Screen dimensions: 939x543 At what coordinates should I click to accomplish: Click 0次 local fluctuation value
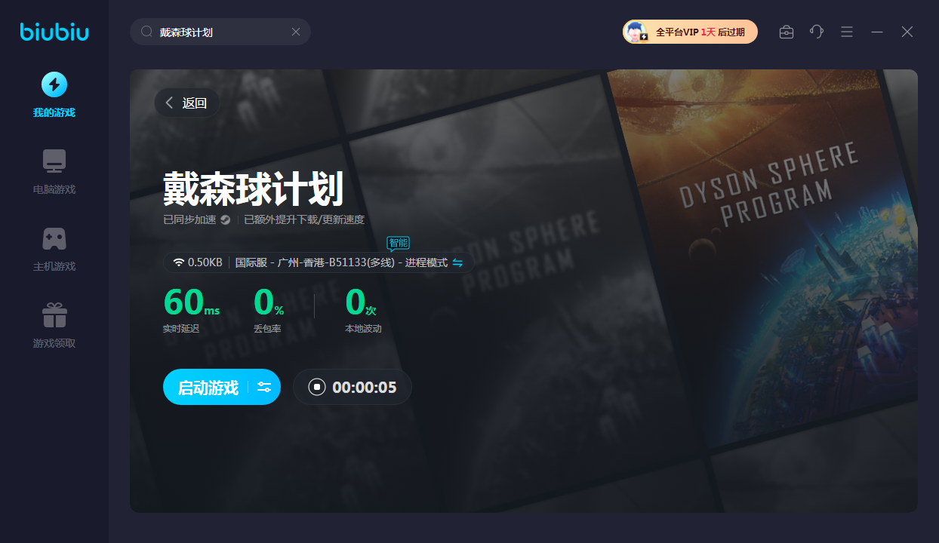[361, 302]
